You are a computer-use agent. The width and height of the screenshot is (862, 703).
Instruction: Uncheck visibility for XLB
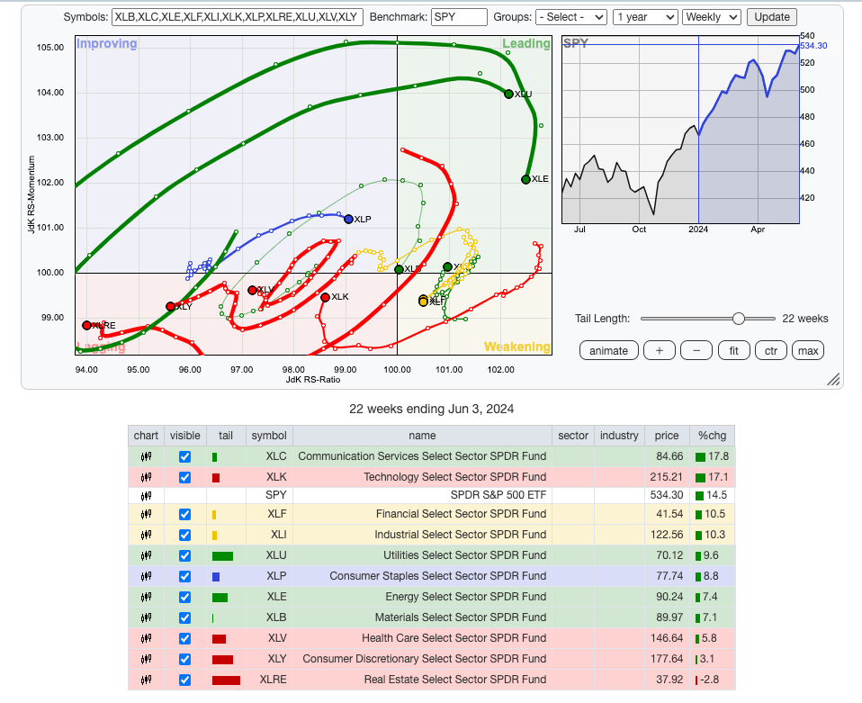[x=184, y=617]
